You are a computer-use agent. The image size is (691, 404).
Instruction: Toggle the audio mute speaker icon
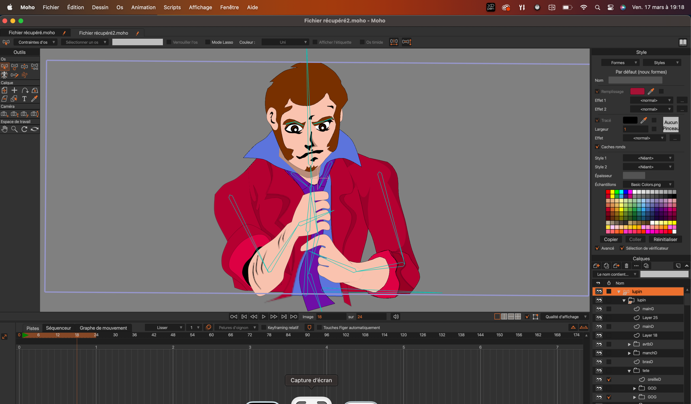pyautogui.click(x=396, y=317)
